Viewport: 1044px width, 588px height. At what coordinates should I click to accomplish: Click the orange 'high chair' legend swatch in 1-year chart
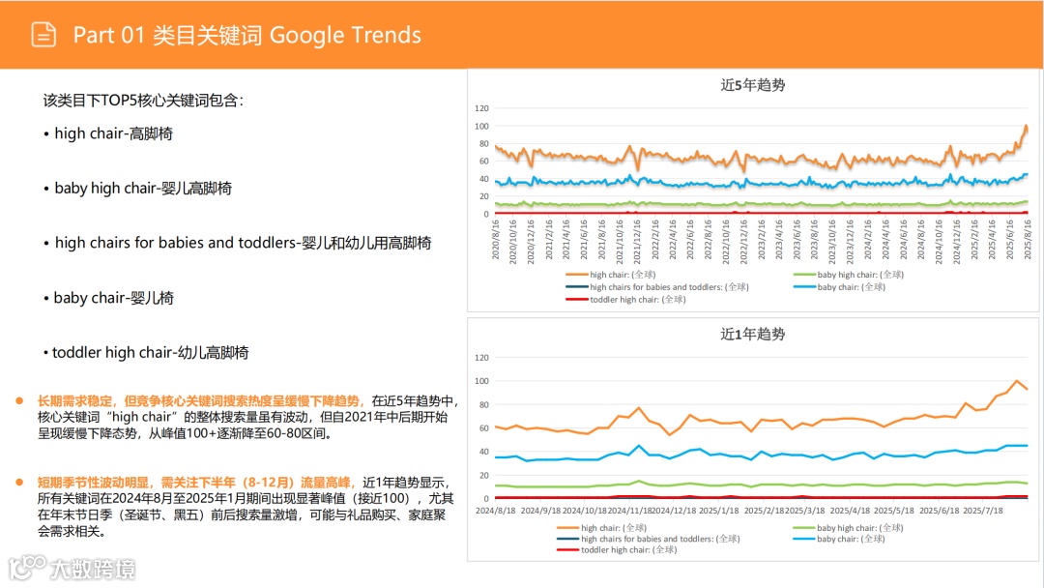[x=568, y=527]
